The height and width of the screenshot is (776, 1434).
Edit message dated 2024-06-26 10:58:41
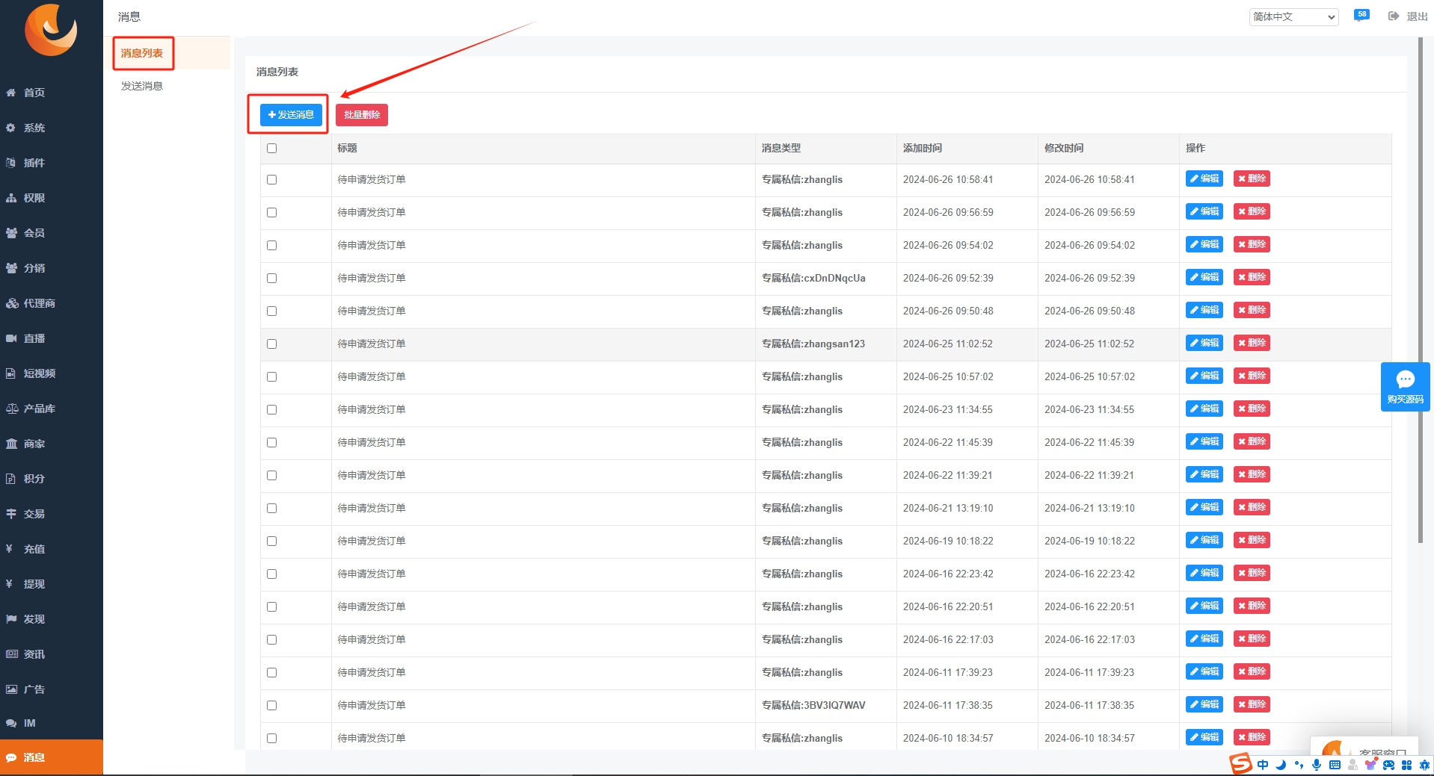(x=1204, y=179)
